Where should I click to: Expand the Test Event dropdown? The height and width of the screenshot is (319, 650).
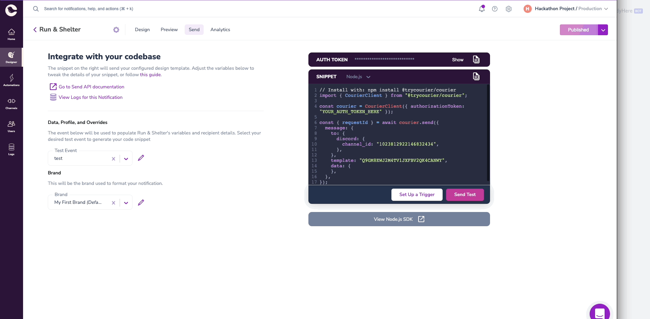[x=126, y=158]
